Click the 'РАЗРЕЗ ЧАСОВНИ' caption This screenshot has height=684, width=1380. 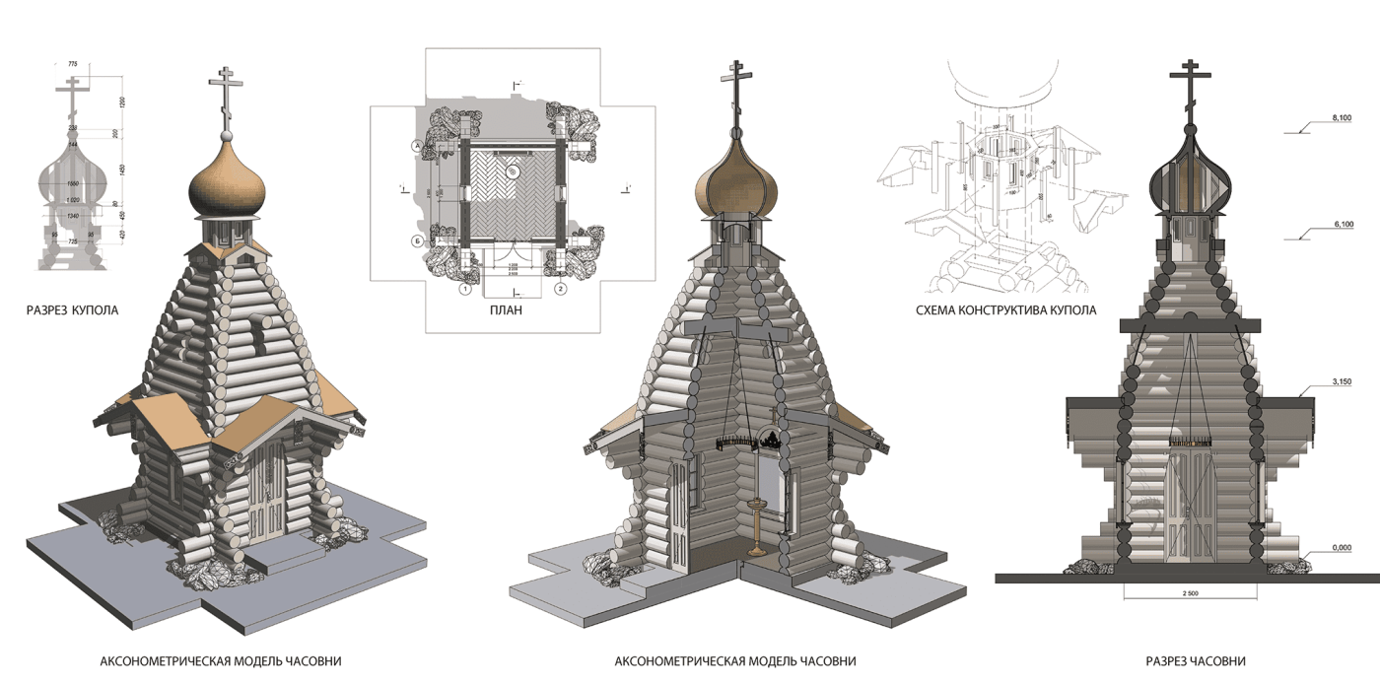pos(1195,661)
